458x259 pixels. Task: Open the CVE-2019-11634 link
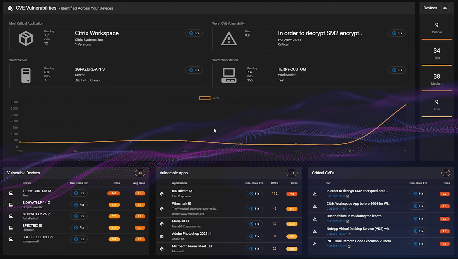coord(336,209)
